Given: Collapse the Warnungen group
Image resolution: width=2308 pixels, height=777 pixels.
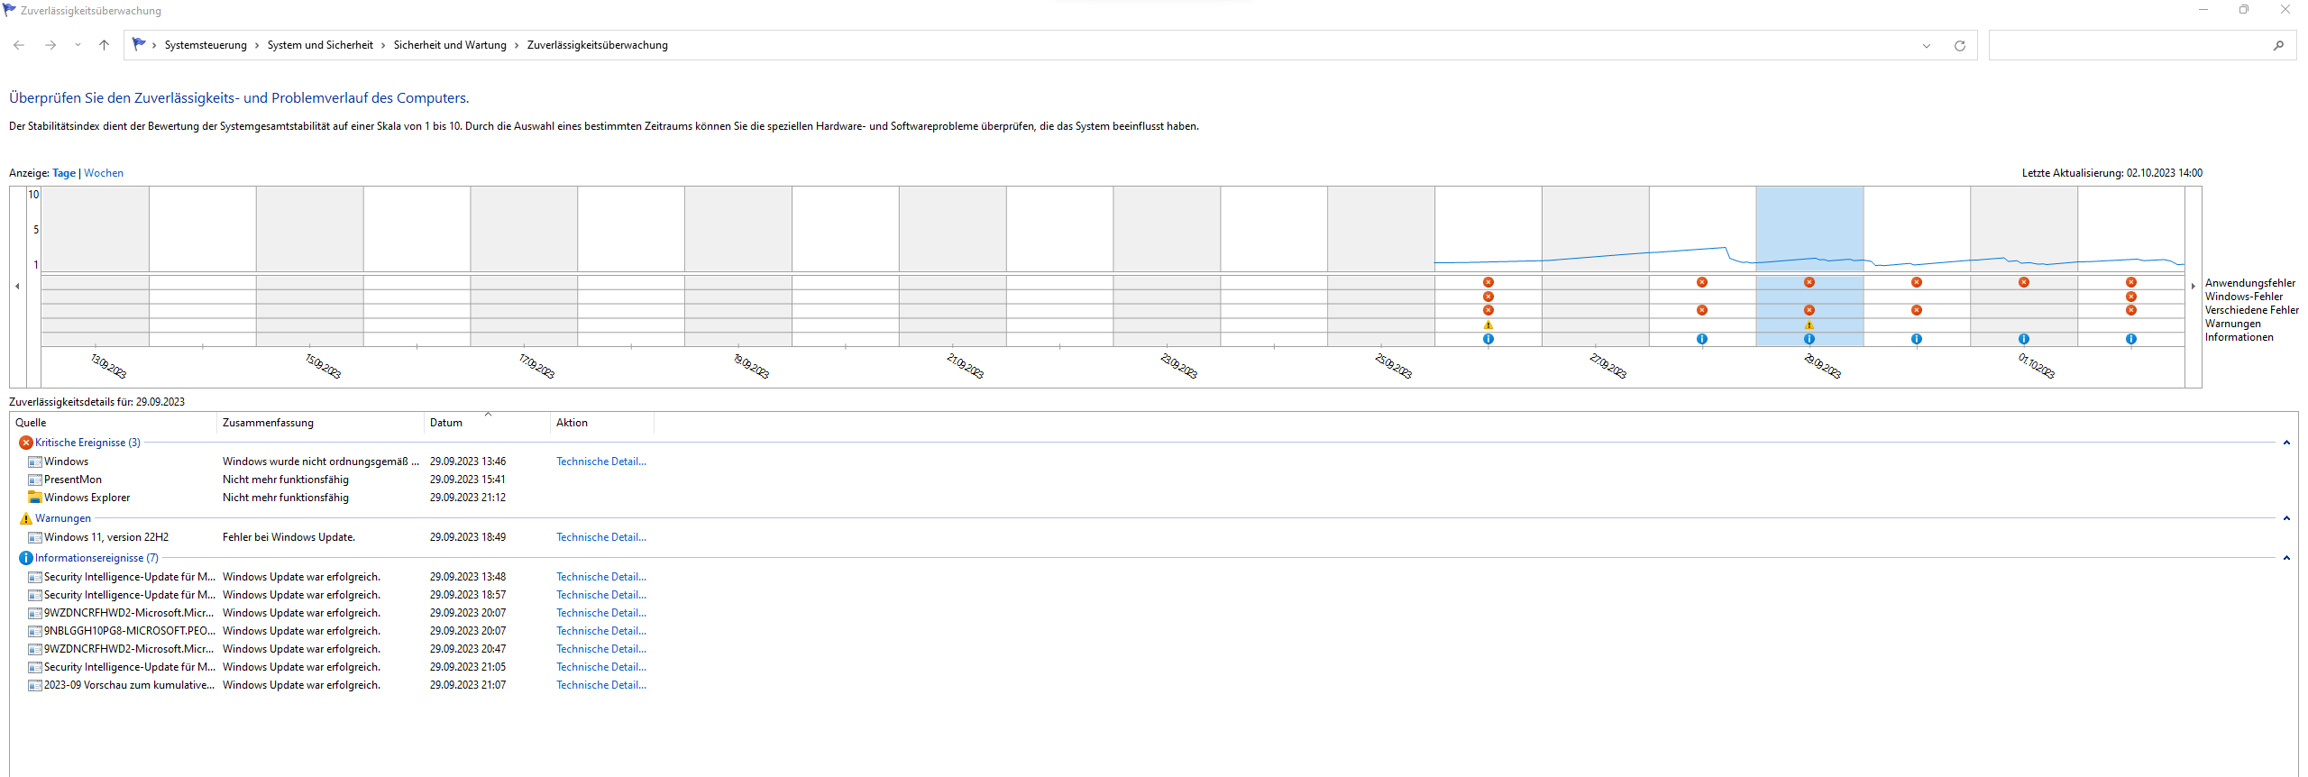Looking at the screenshot, I should 2286,518.
